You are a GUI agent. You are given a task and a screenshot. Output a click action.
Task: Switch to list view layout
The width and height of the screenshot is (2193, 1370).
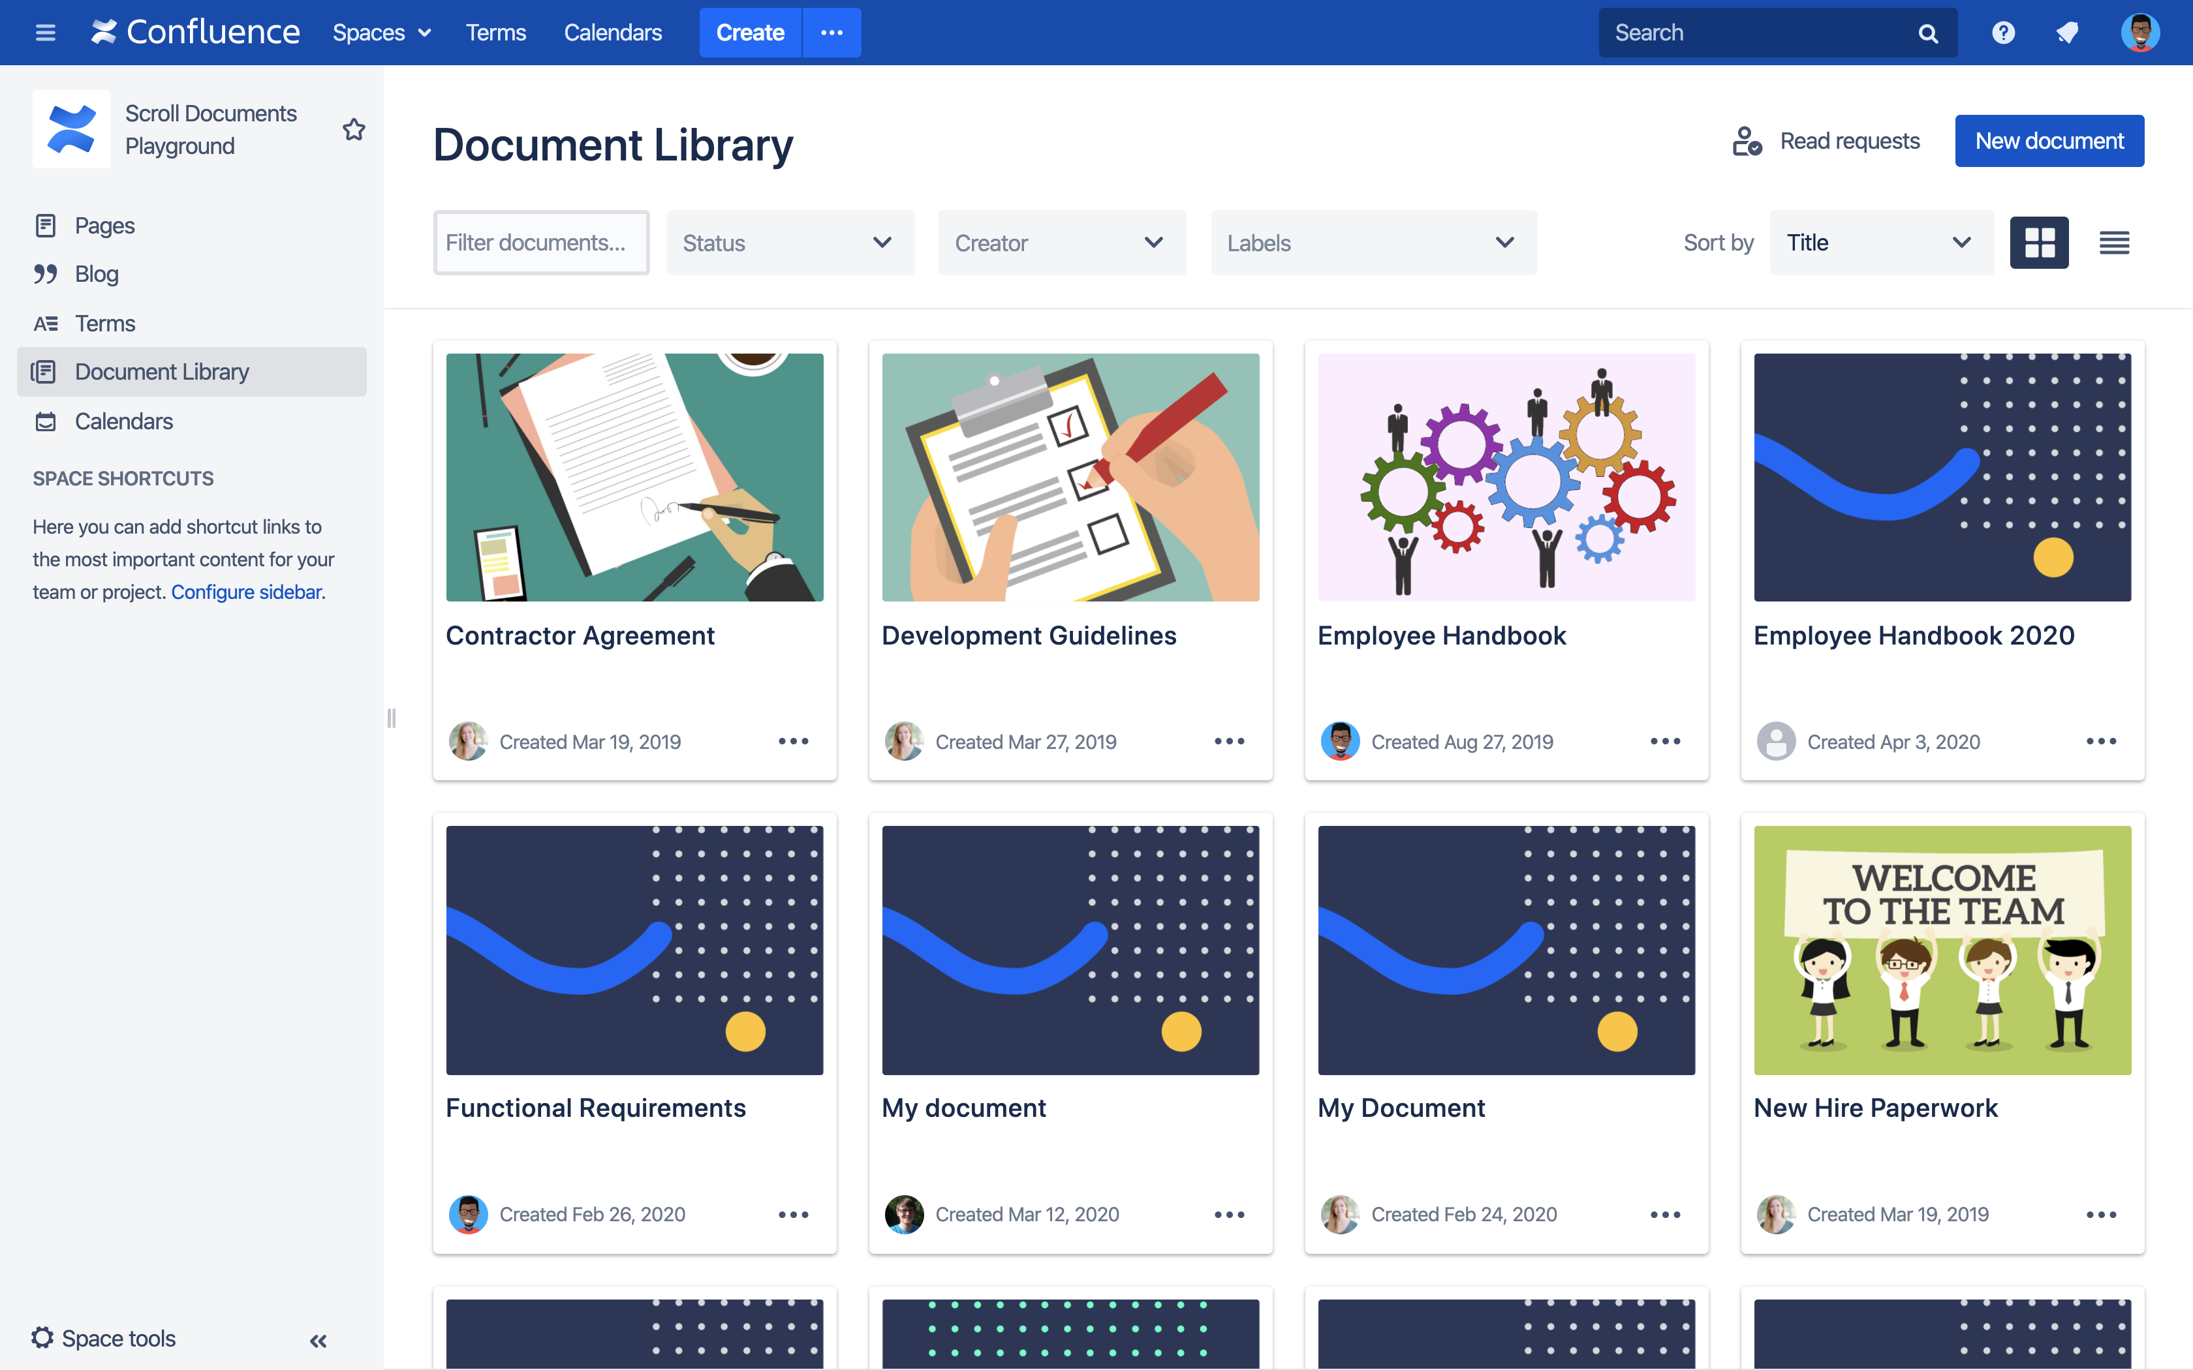[2113, 243]
